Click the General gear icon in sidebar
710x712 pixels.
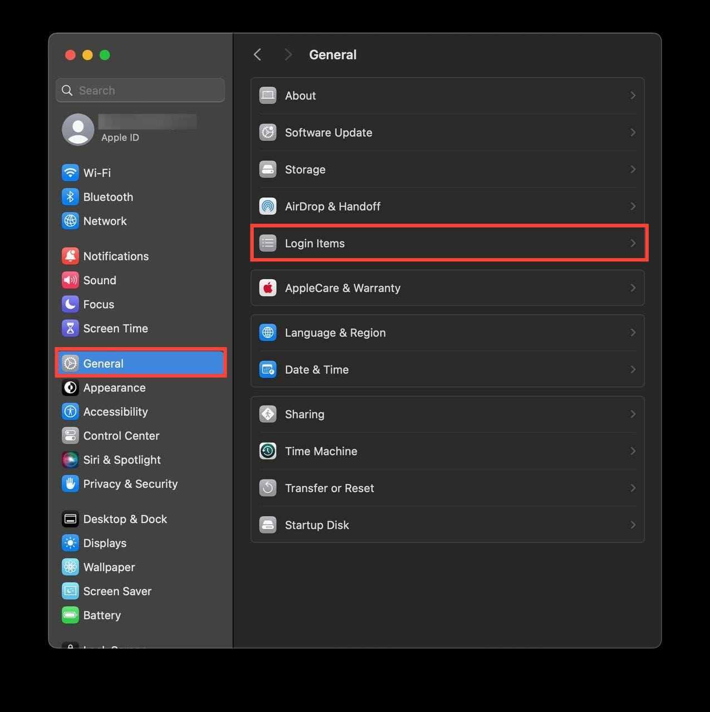(70, 363)
